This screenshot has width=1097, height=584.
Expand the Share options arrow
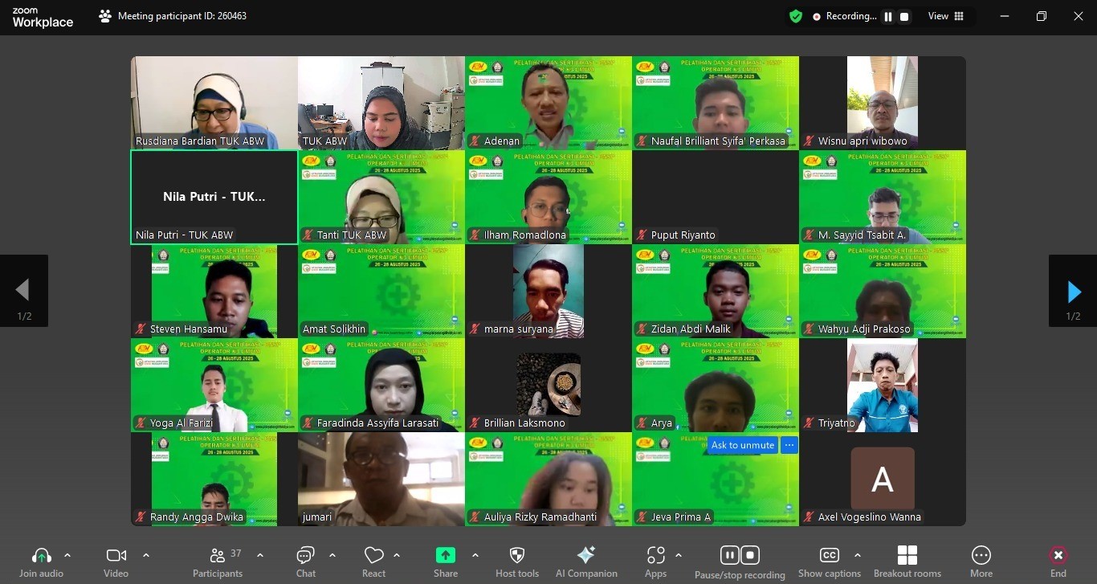[475, 555]
